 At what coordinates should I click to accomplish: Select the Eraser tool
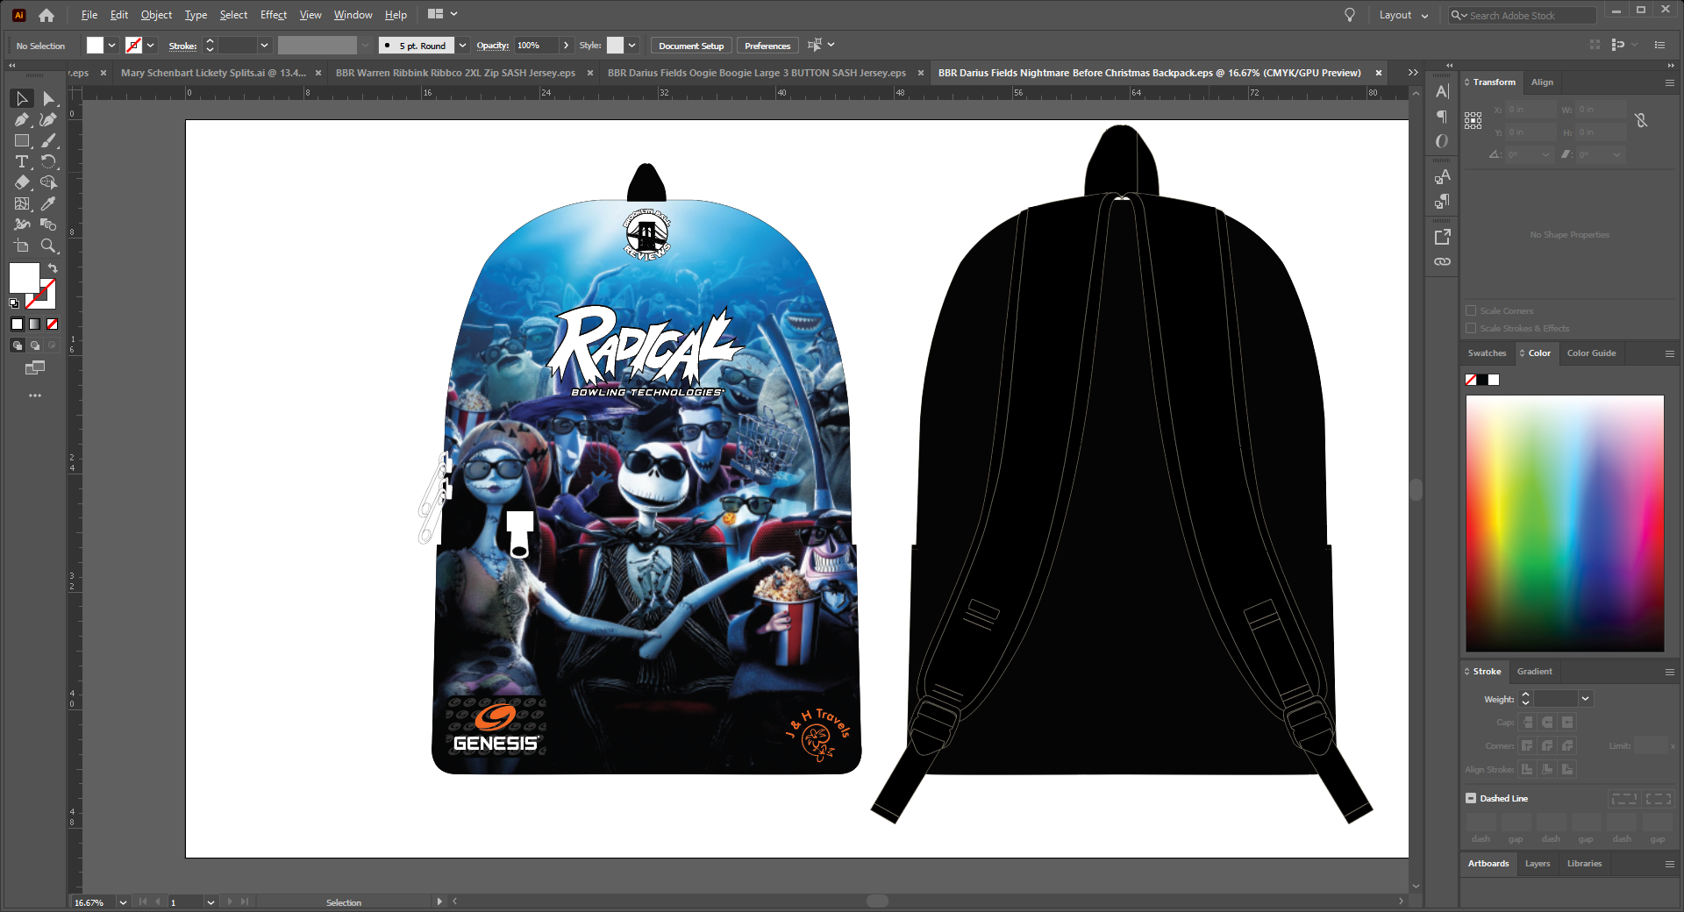point(22,182)
